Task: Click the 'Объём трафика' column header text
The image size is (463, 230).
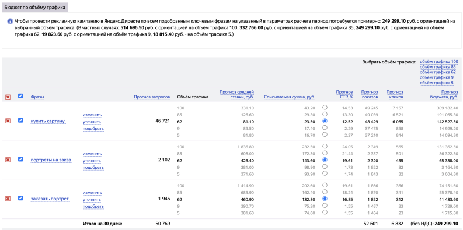Action: tap(193, 97)
